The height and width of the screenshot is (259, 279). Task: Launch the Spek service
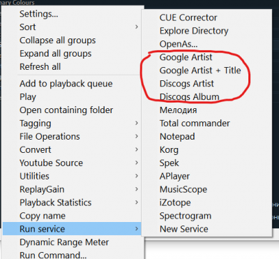pyautogui.click(x=206, y=163)
